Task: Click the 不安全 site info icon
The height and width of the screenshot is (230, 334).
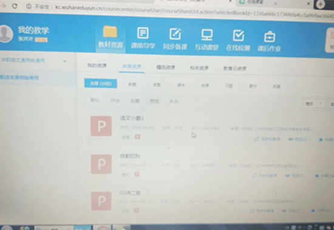Action: tap(29, 7)
